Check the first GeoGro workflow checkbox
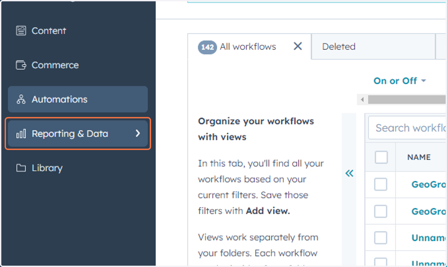The height and width of the screenshot is (267, 447). (381, 184)
